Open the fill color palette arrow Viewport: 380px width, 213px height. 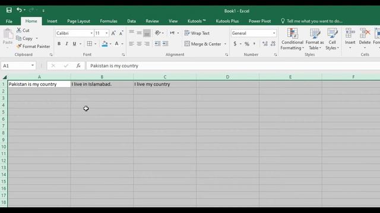click(110, 44)
